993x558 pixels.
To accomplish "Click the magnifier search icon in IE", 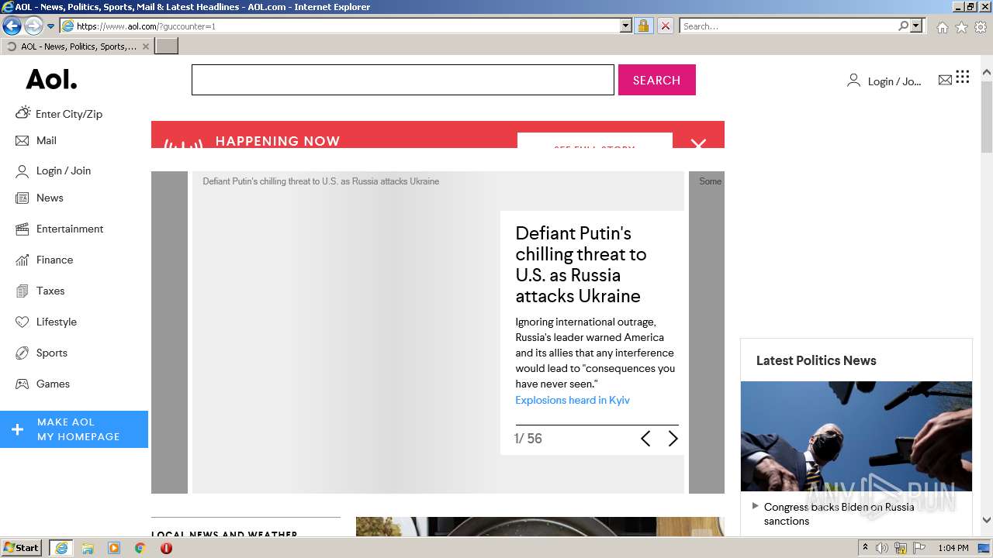I will (x=903, y=26).
